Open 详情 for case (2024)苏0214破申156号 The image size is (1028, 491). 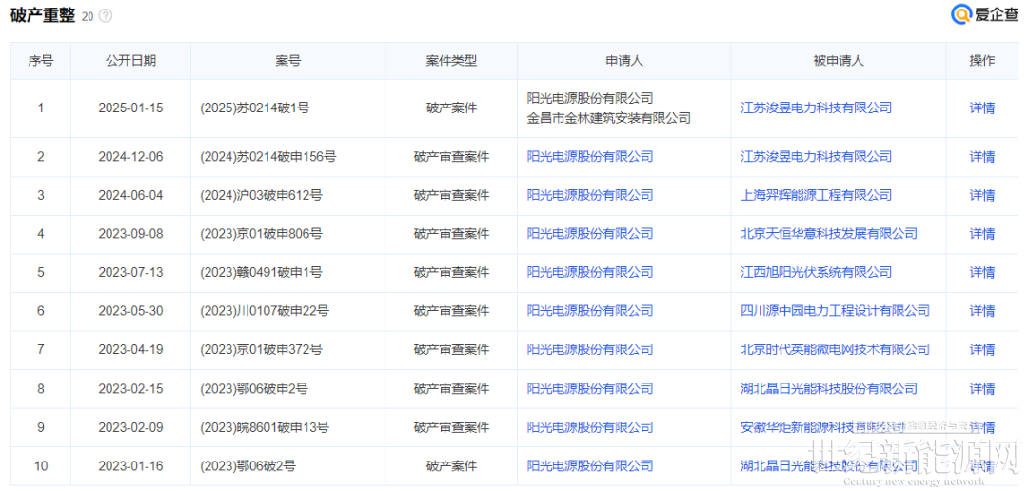(981, 157)
